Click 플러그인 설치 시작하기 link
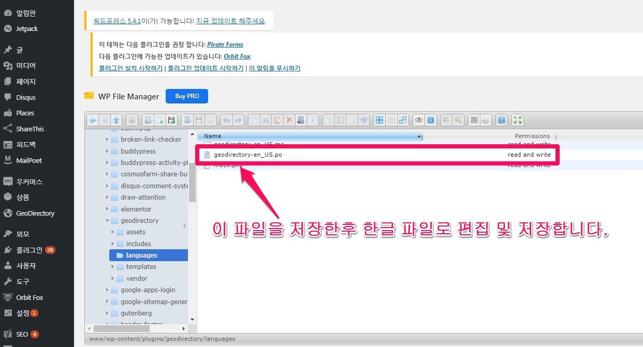This screenshot has height=347, width=643. coord(130,68)
